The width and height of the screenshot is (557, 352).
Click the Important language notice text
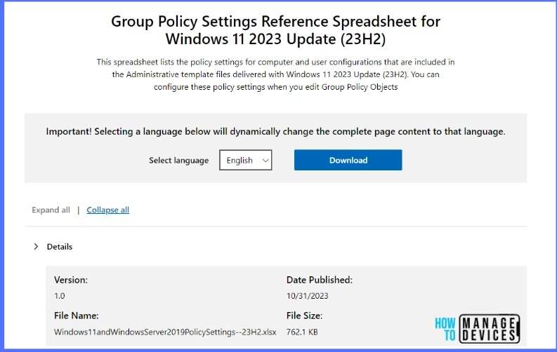[x=275, y=132]
